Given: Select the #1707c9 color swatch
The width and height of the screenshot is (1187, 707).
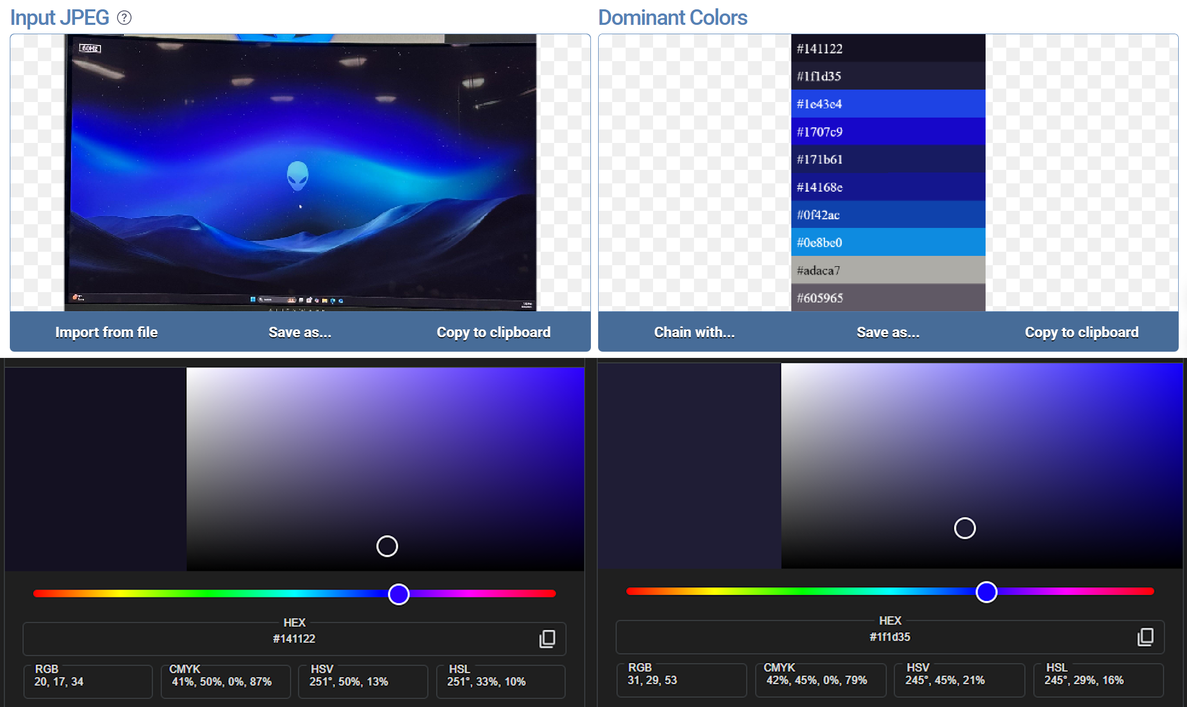Looking at the screenshot, I should [x=888, y=132].
